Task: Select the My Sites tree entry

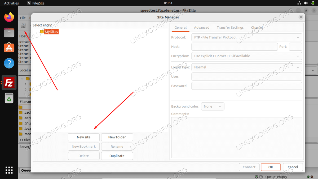Action: coord(51,32)
